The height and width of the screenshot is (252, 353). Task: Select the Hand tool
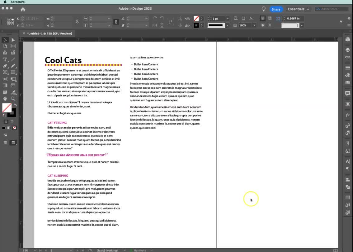pos(5,99)
